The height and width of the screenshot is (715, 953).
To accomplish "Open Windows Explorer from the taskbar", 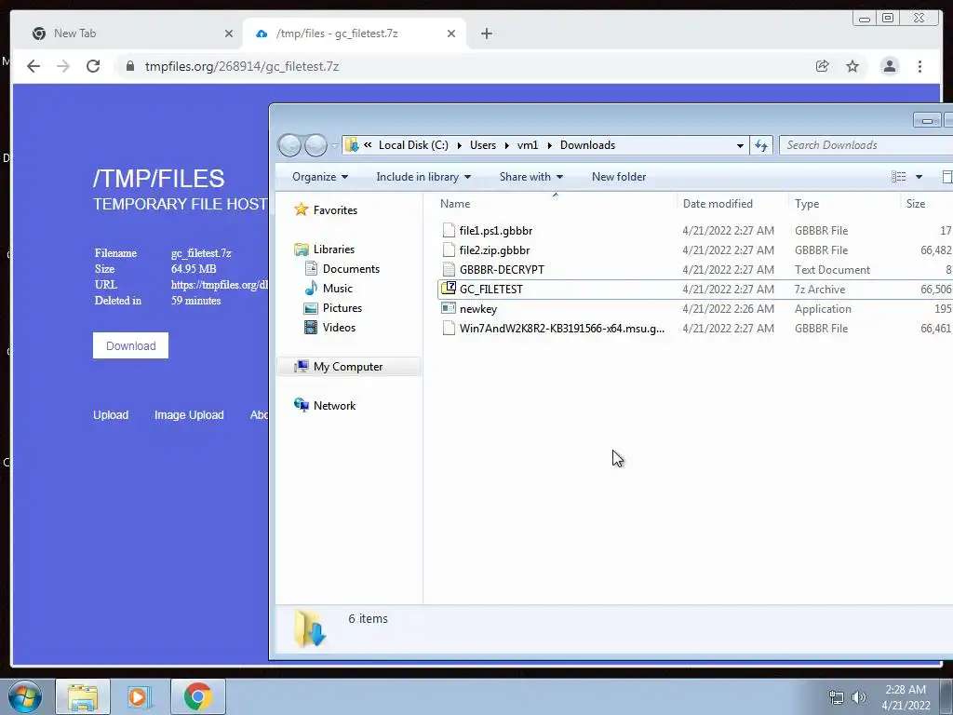I will (83, 696).
